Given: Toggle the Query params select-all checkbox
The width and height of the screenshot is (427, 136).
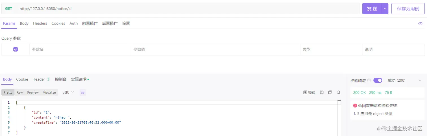Looking at the screenshot, I should click(x=16, y=49).
